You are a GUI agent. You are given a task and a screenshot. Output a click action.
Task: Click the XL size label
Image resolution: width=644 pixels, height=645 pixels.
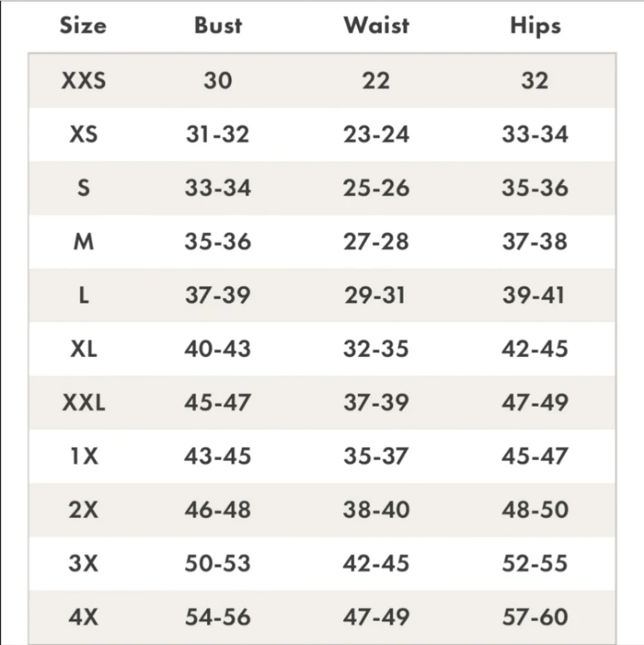coord(84,349)
